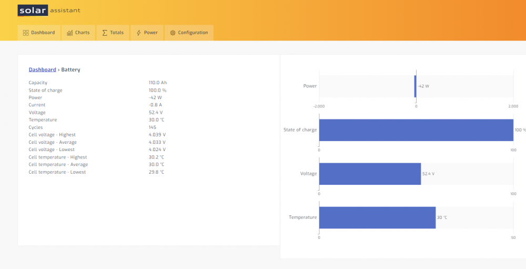The image size is (526, 269).
Task: Click the 52.4 V chart bar label
Action: [x=428, y=174]
